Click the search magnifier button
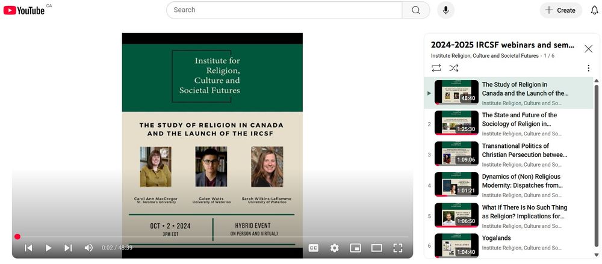The width and height of the screenshot is (602, 264). pyautogui.click(x=416, y=10)
